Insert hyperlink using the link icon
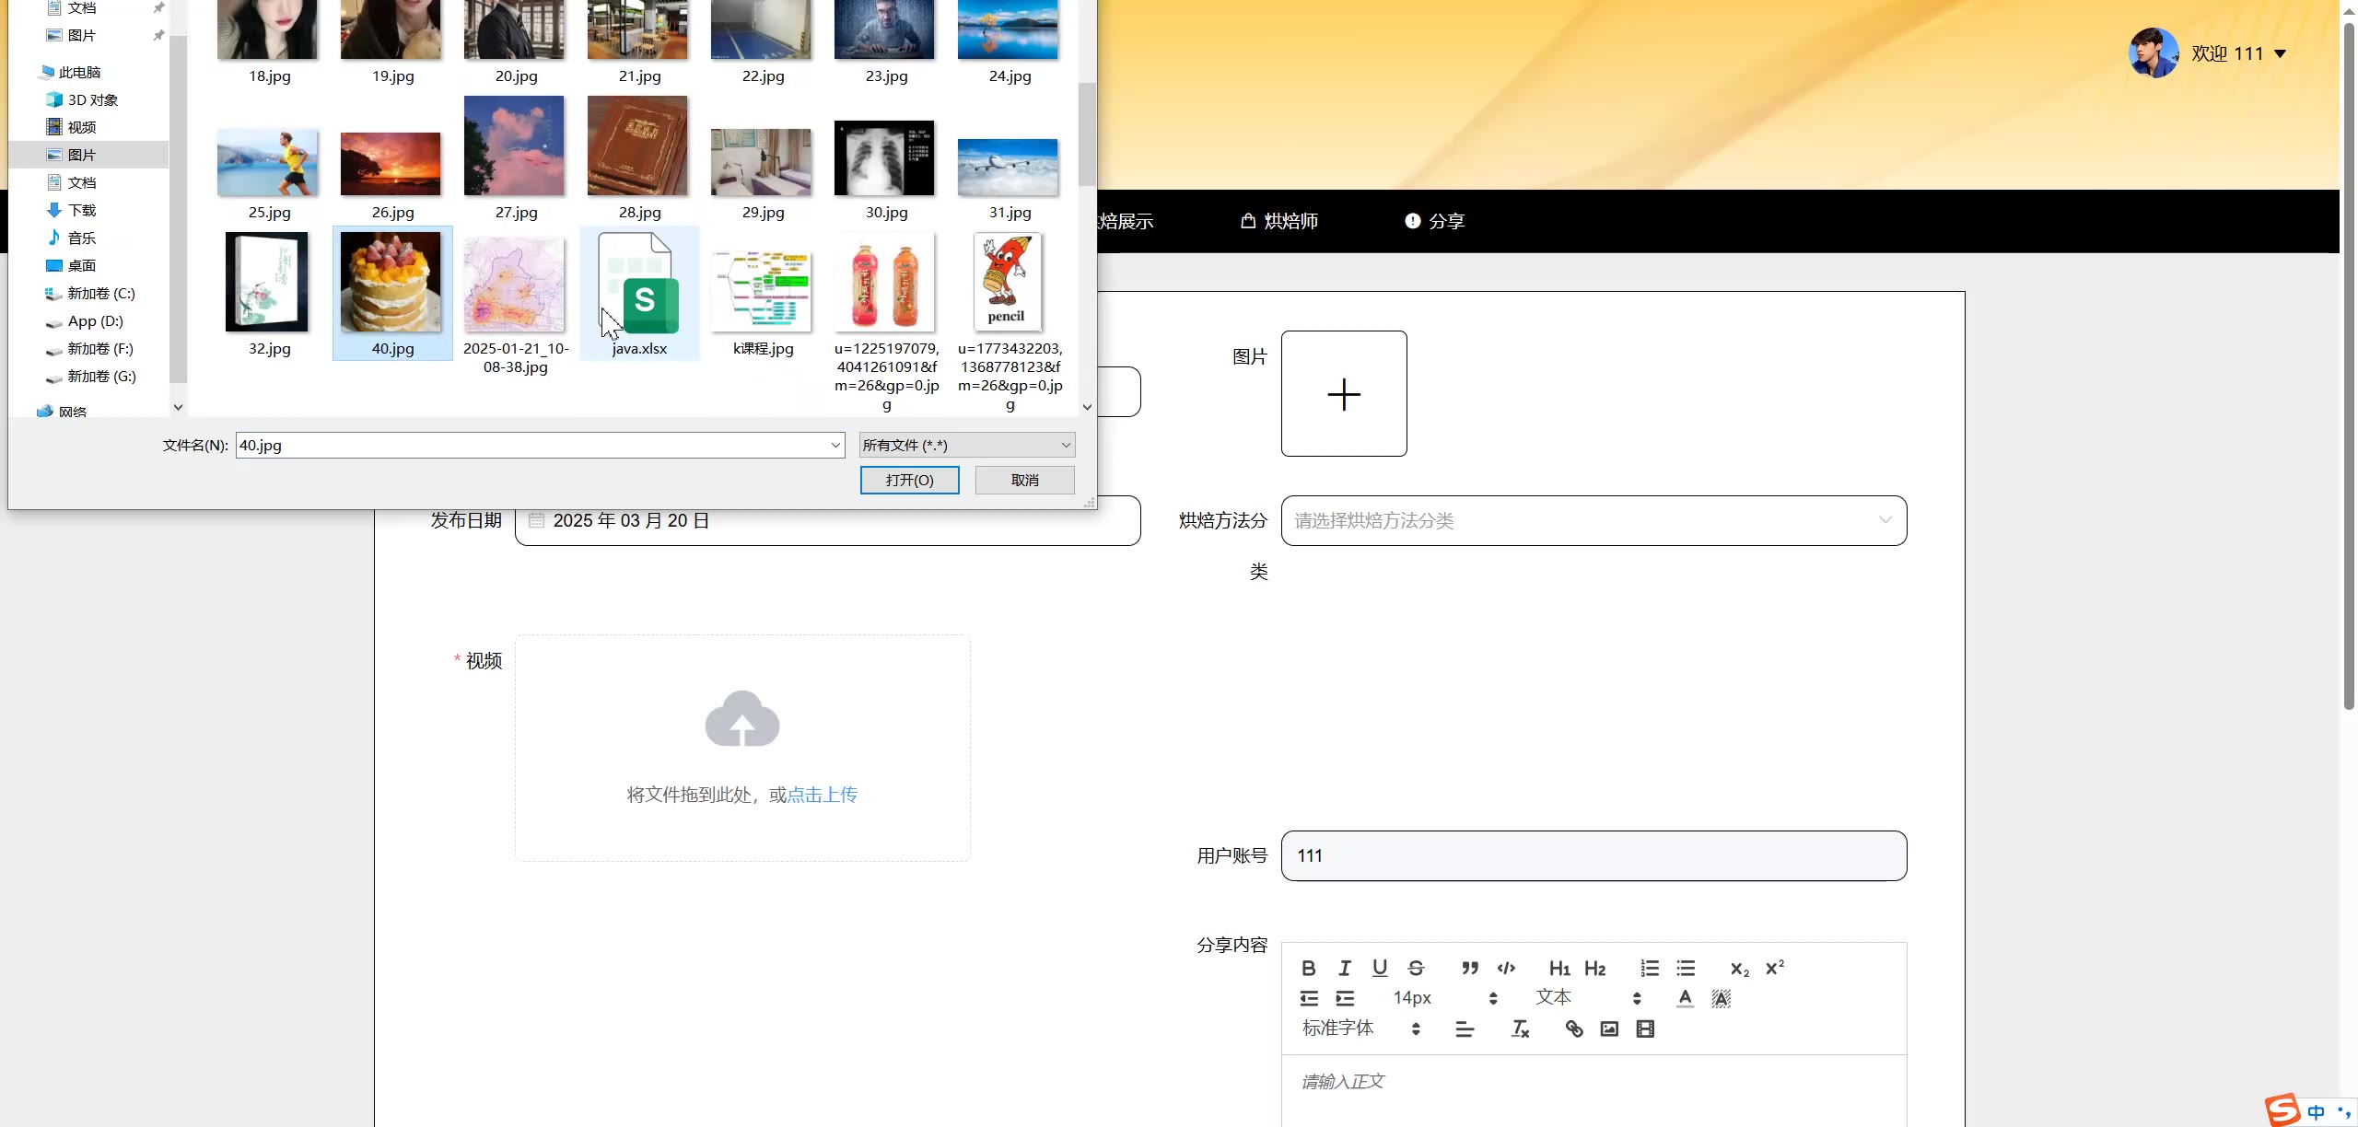Screen dimensions: 2358x1127 click(x=1574, y=1028)
